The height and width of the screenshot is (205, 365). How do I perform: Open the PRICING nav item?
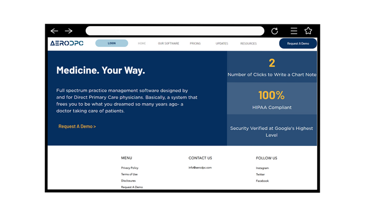tap(195, 44)
